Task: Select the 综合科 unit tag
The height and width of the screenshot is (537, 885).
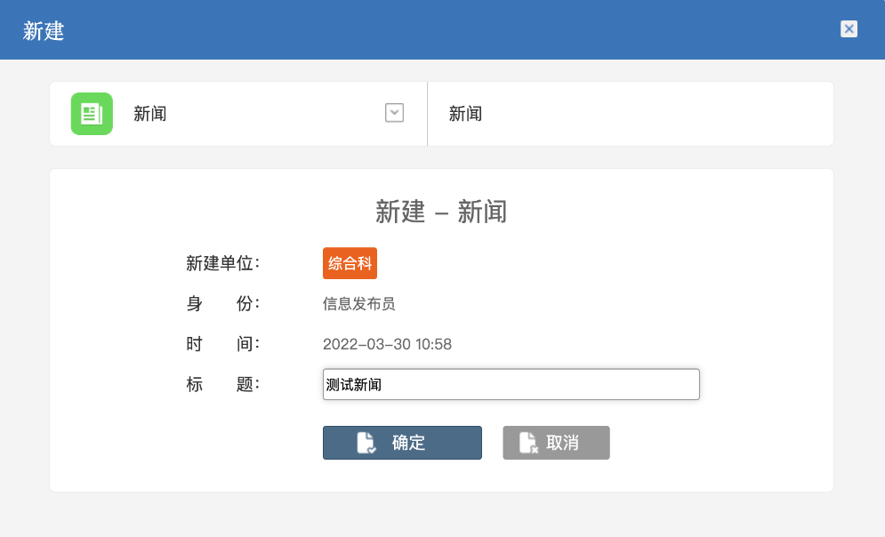Action: (x=350, y=263)
